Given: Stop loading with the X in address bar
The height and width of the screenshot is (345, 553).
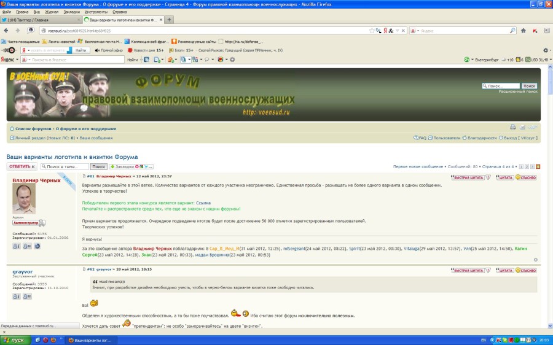Looking at the screenshot, I should pyautogui.click(x=402, y=30).
